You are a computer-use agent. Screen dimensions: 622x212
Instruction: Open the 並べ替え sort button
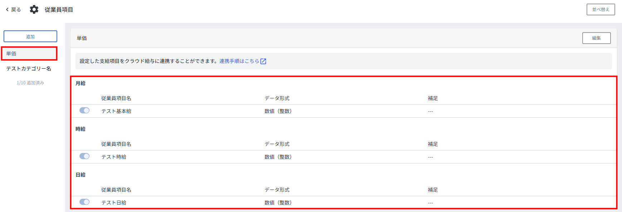pos(601,10)
